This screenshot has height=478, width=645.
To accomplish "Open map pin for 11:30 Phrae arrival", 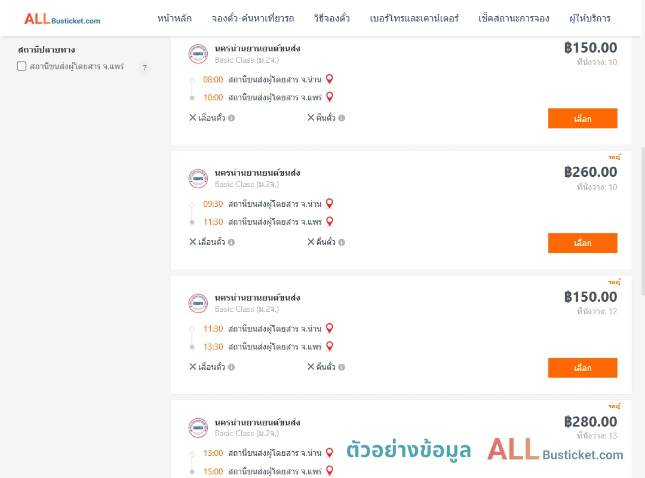I will (x=330, y=222).
